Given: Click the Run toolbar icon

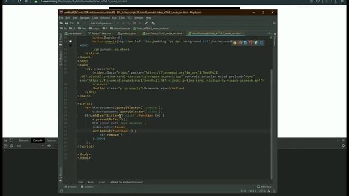Looking at the screenshot, I should 118,23.
